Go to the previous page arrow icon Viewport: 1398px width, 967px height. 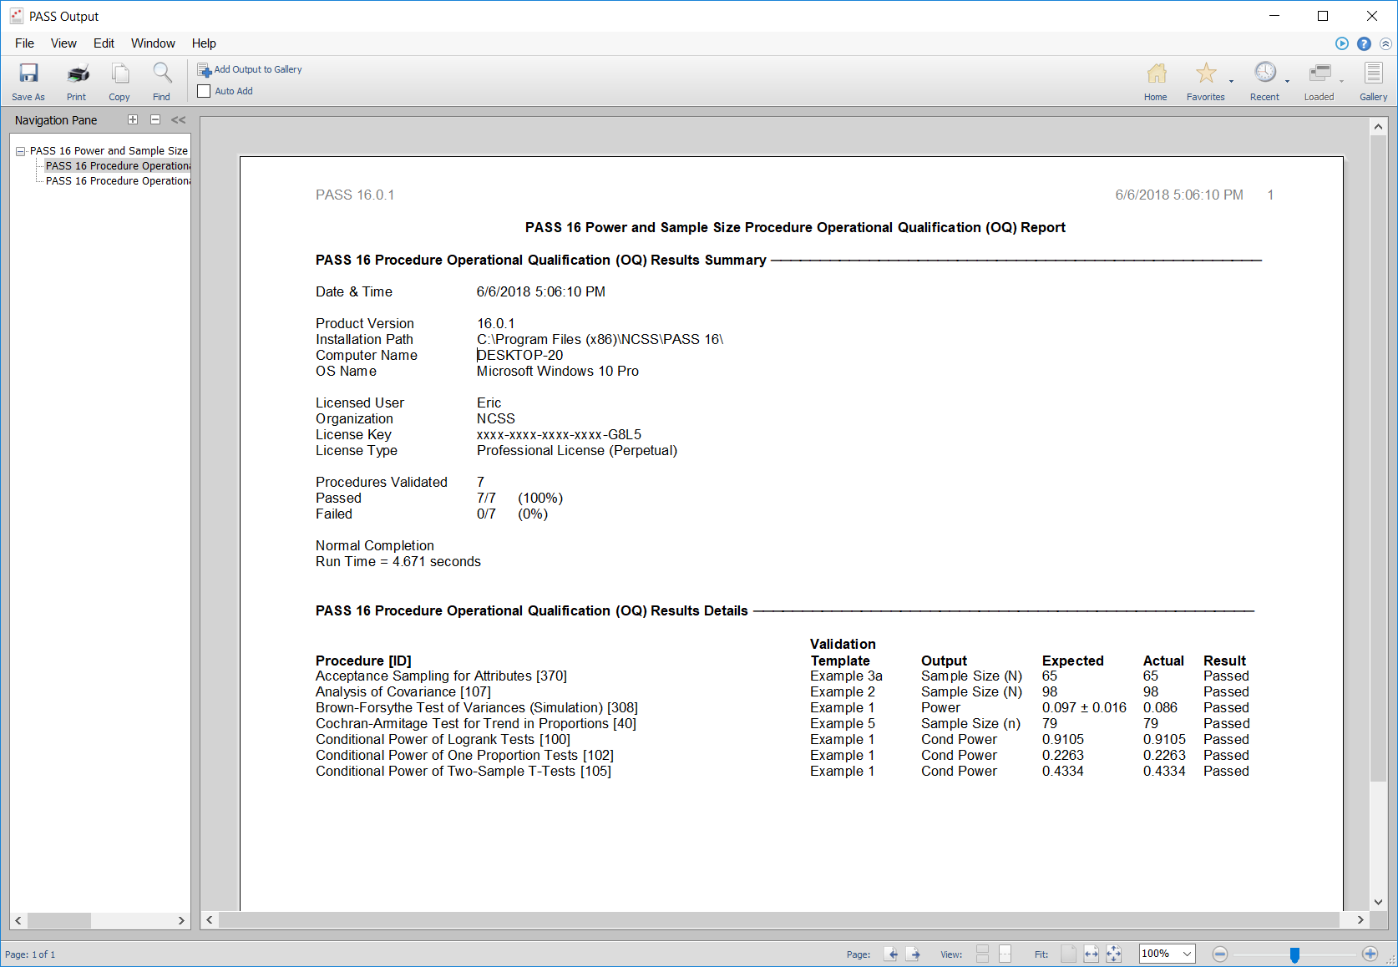coord(892,954)
